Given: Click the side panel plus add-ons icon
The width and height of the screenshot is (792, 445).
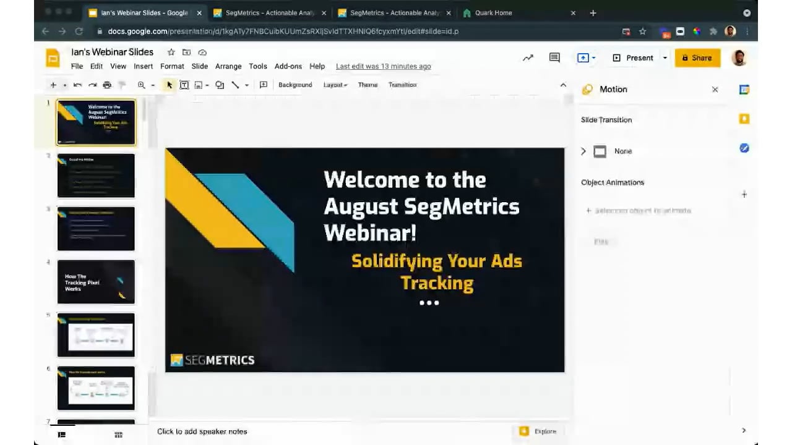Looking at the screenshot, I should tap(744, 195).
